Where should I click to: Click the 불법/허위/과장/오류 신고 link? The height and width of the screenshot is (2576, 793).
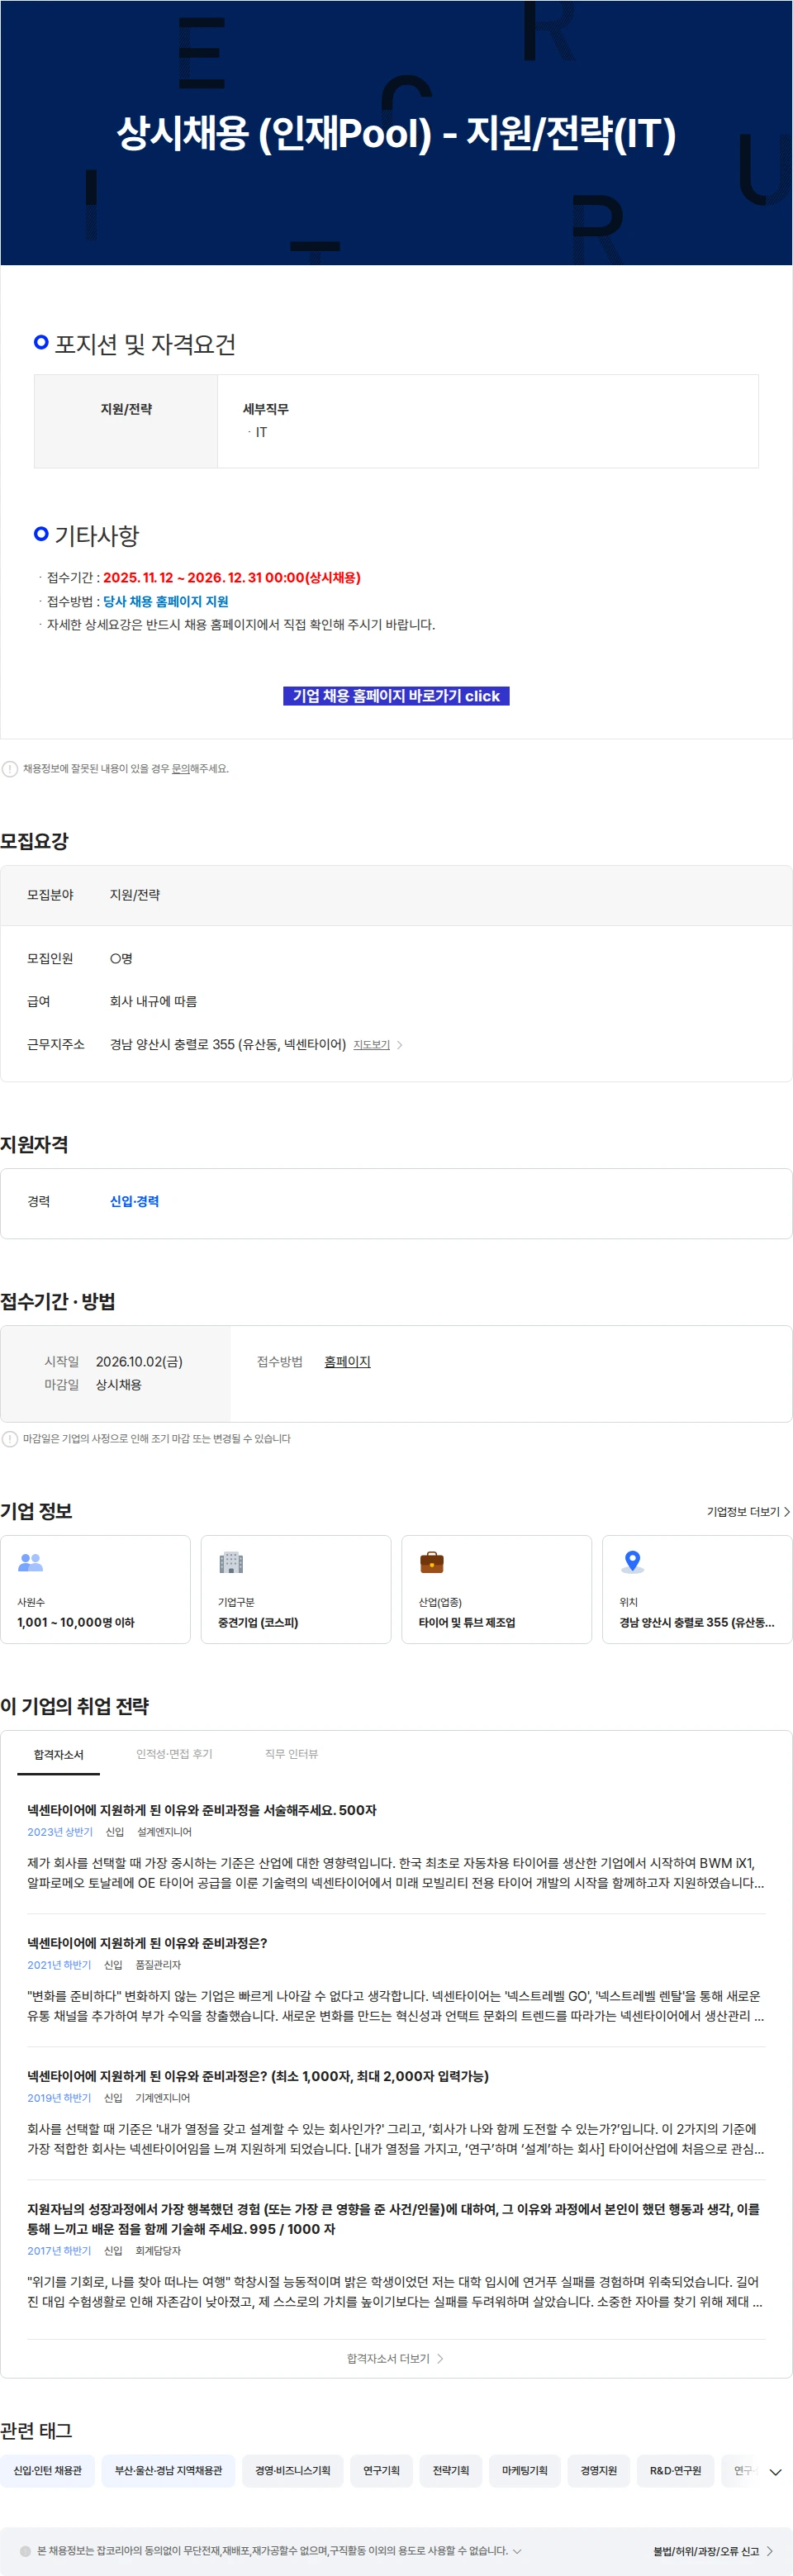tap(712, 2550)
